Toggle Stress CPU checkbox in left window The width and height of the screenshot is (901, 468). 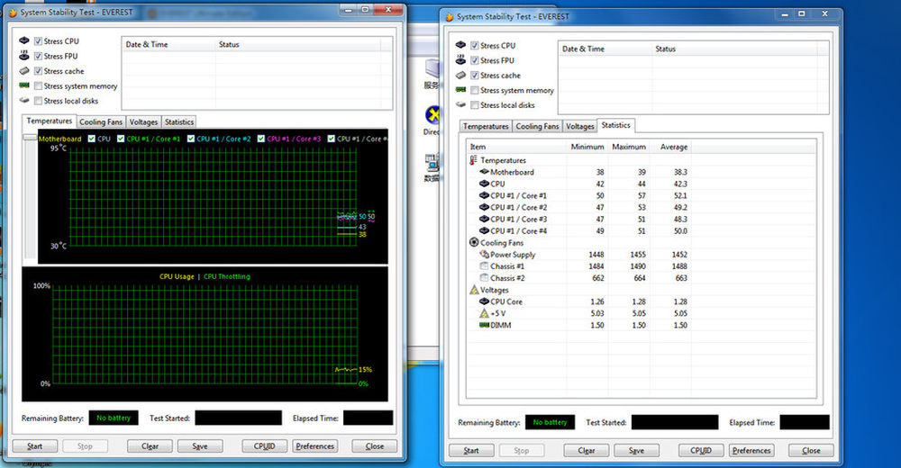click(38, 41)
